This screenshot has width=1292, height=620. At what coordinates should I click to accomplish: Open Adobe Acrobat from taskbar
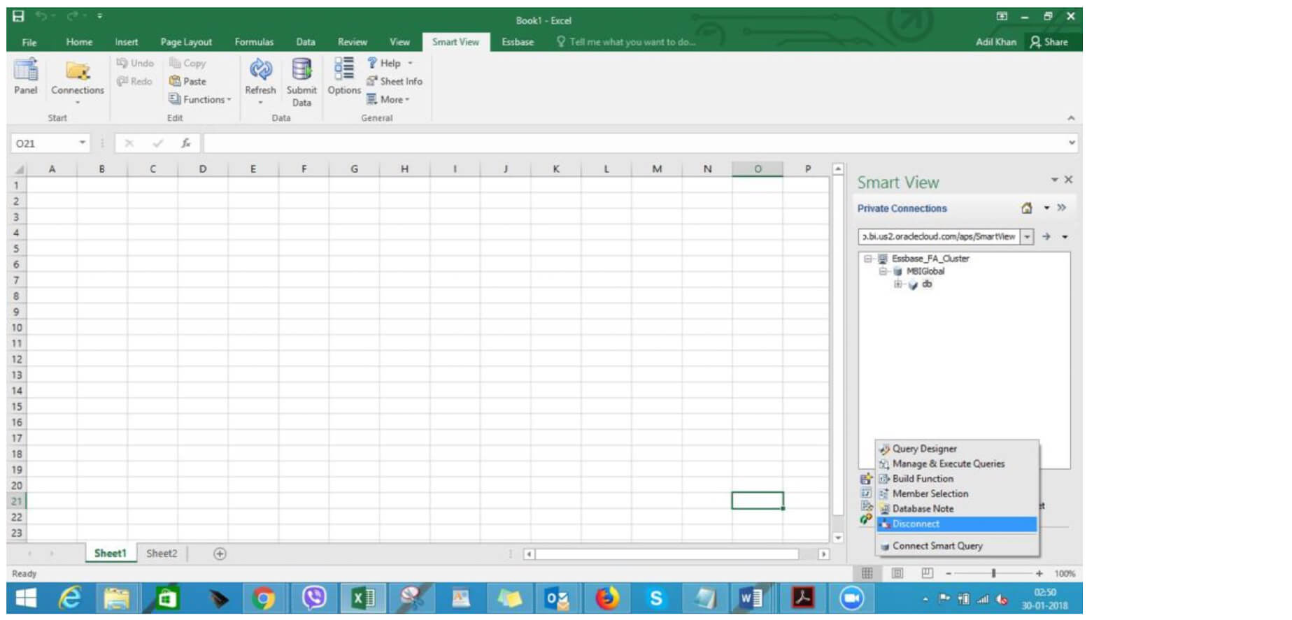(x=802, y=598)
